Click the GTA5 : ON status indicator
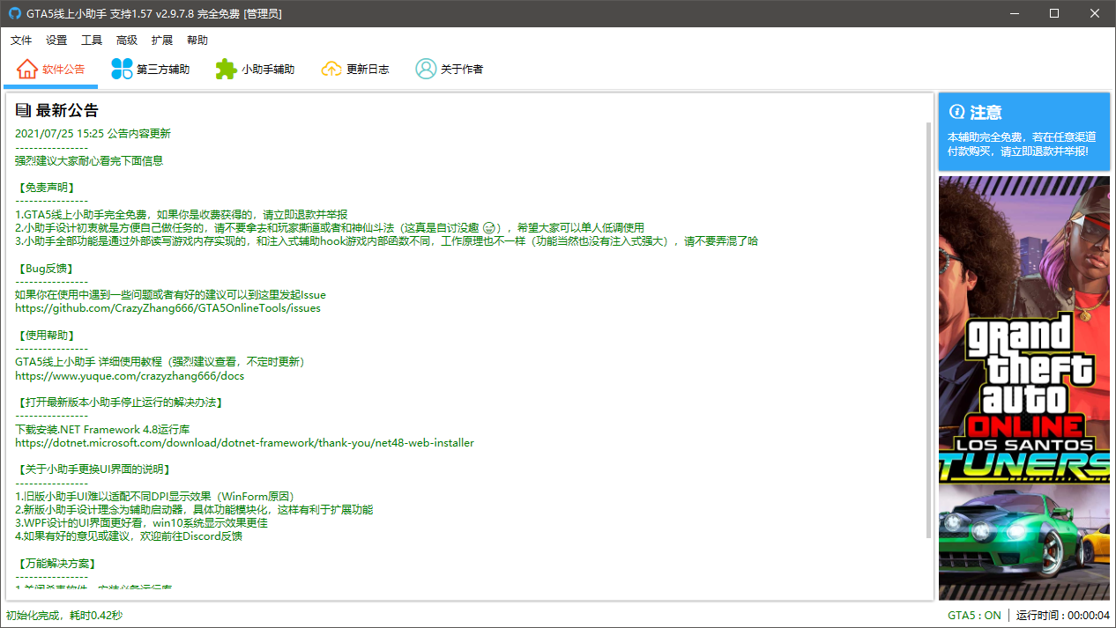This screenshot has height=628, width=1116. coord(974,616)
